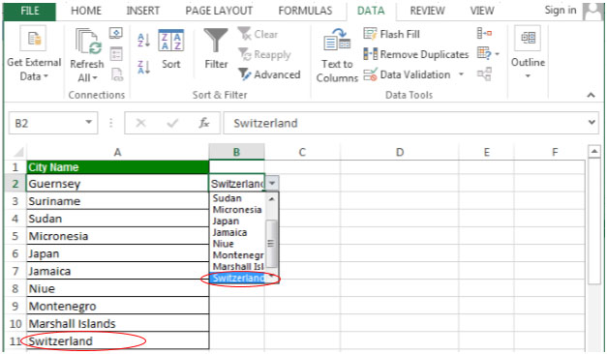
Task: Collapse the ribbon with the chevron
Action: click(591, 95)
